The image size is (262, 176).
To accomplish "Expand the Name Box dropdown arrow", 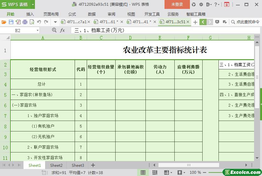I will [38, 30].
